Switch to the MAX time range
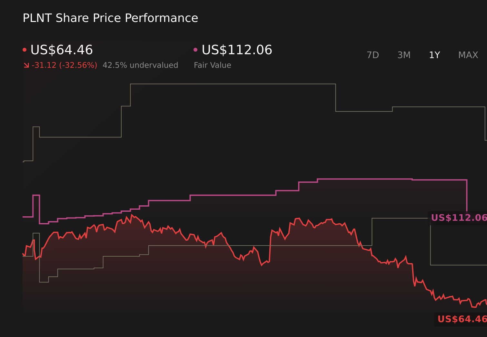The width and height of the screenshot is (487, 337). click(468, 55)
